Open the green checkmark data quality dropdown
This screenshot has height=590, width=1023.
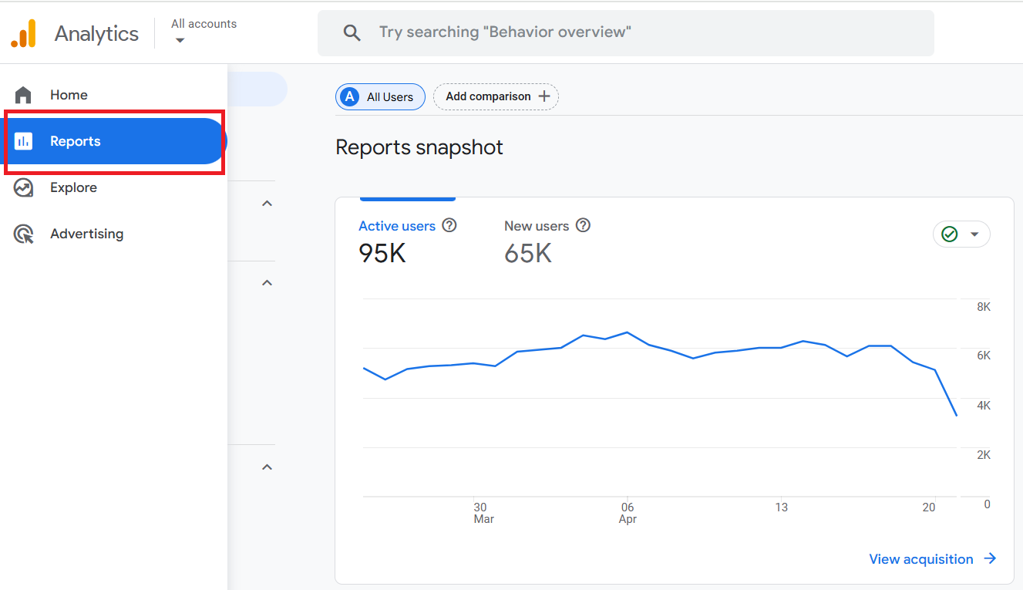[961, 234]
